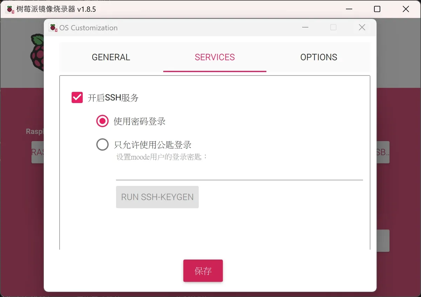Minimize the OS Customization dialog
This screenshot has width=421, height=297.
[305, 27]
